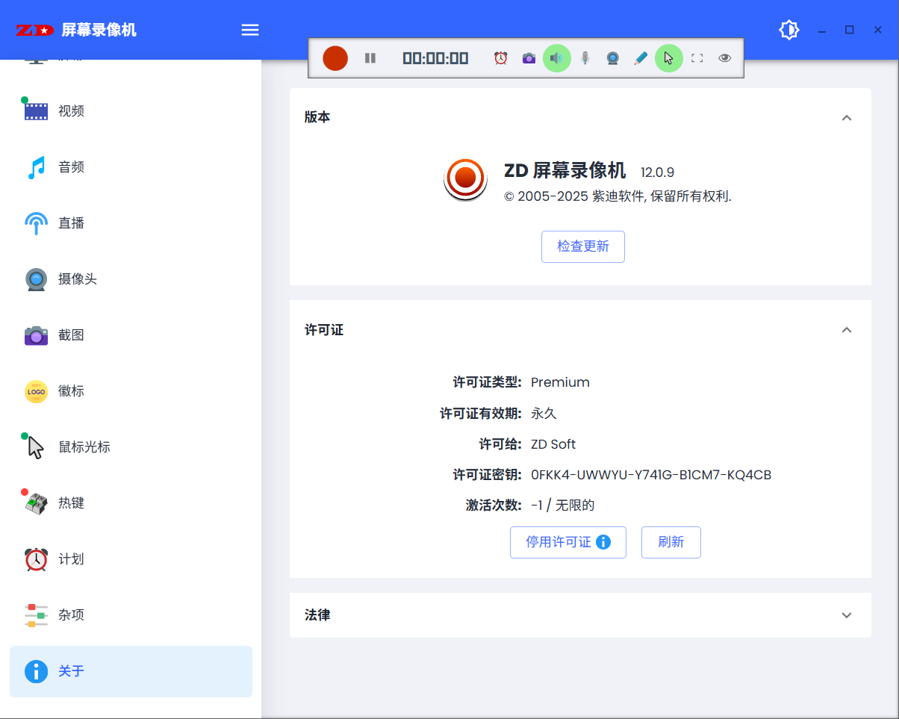Click the webcam icon in recording toolbar

click(612, 58)
